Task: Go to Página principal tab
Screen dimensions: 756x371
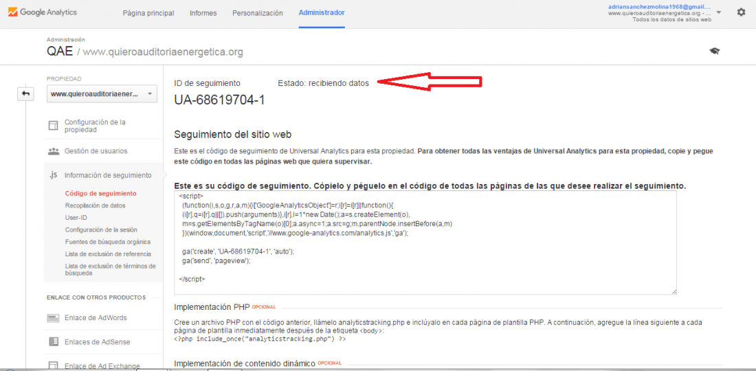Action: 148,13
